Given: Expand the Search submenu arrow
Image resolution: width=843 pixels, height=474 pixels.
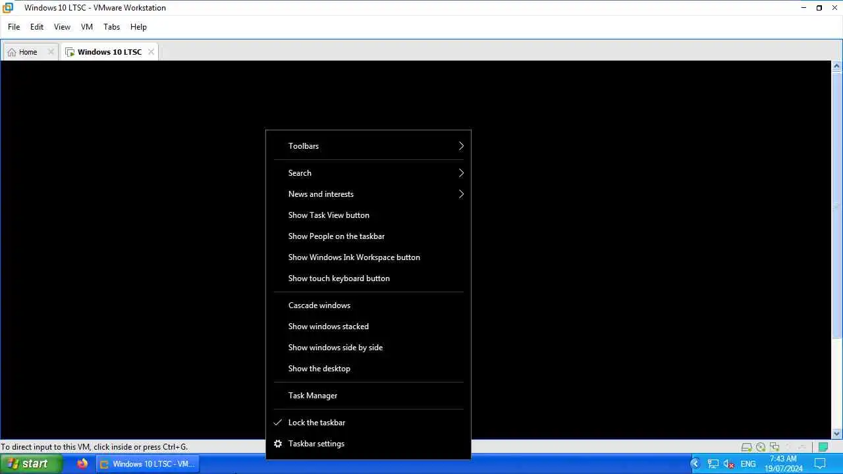Looking at the screenshot, I should (461, 173).
